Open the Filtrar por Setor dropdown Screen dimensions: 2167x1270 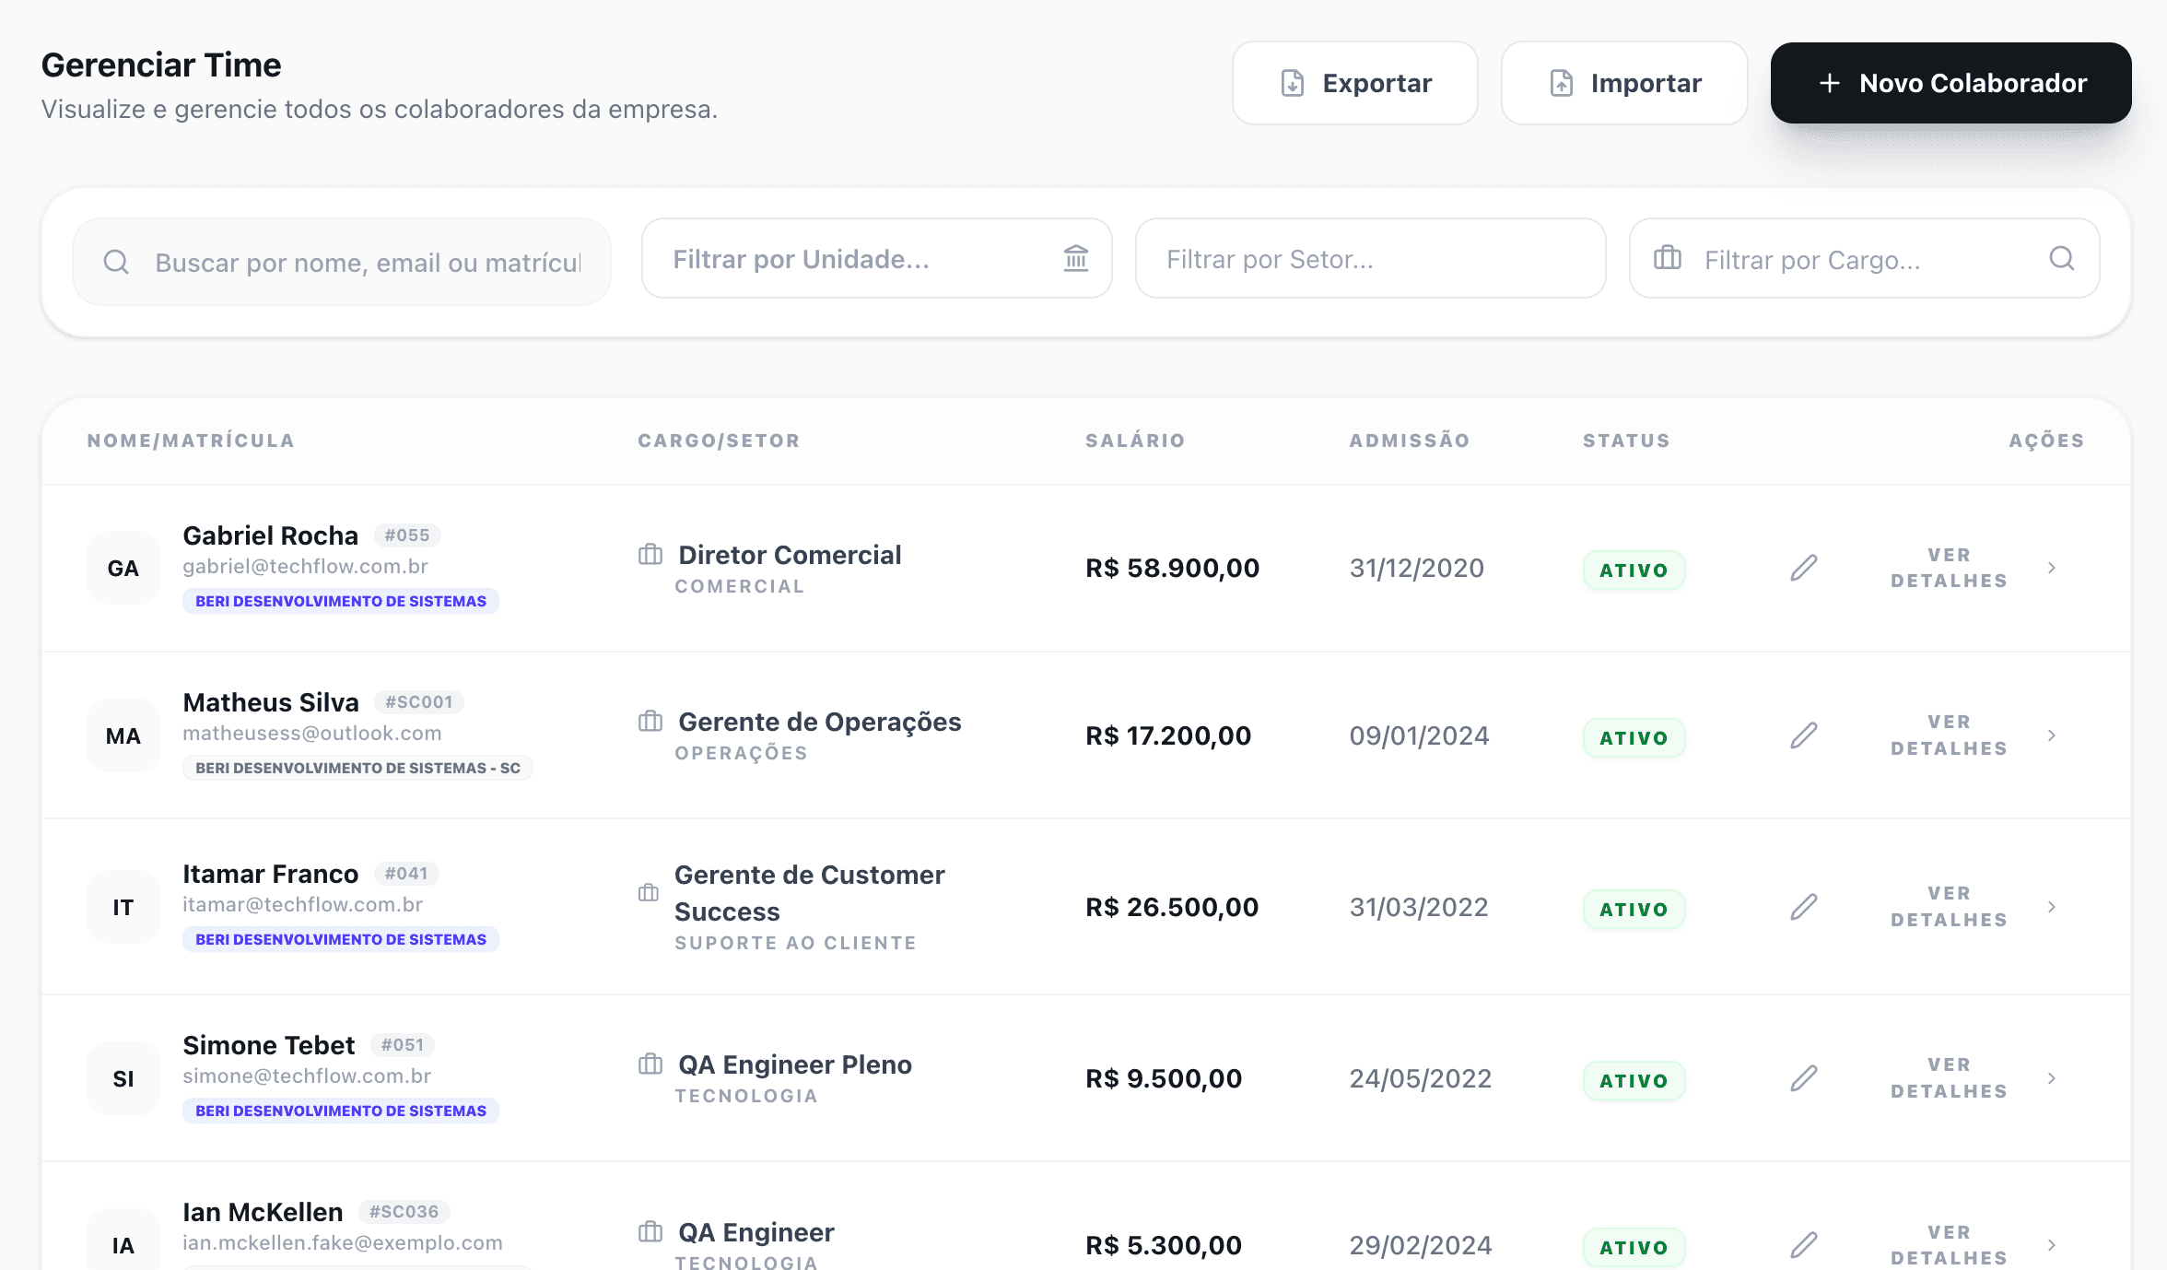coord(1370,259)
